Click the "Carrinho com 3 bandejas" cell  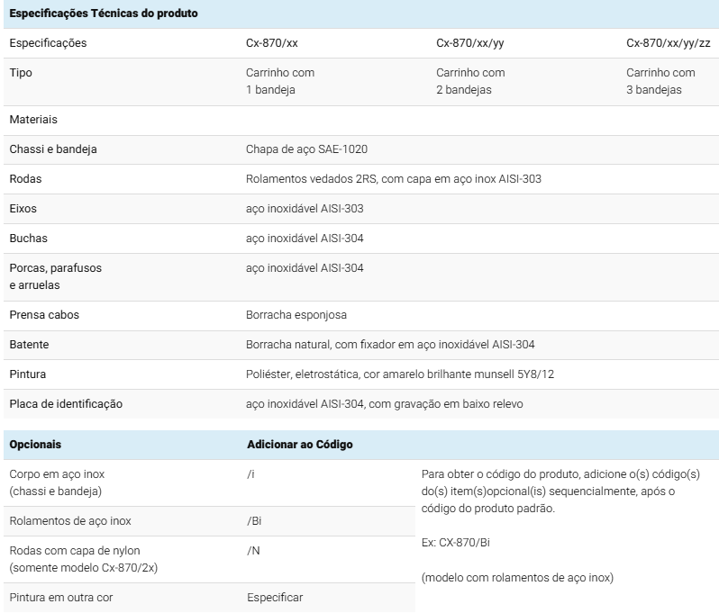click(660, 81)
